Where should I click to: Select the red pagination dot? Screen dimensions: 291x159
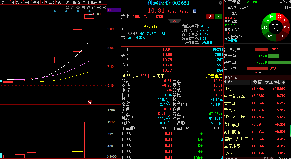pyautogui.click(x=256, y=73)
